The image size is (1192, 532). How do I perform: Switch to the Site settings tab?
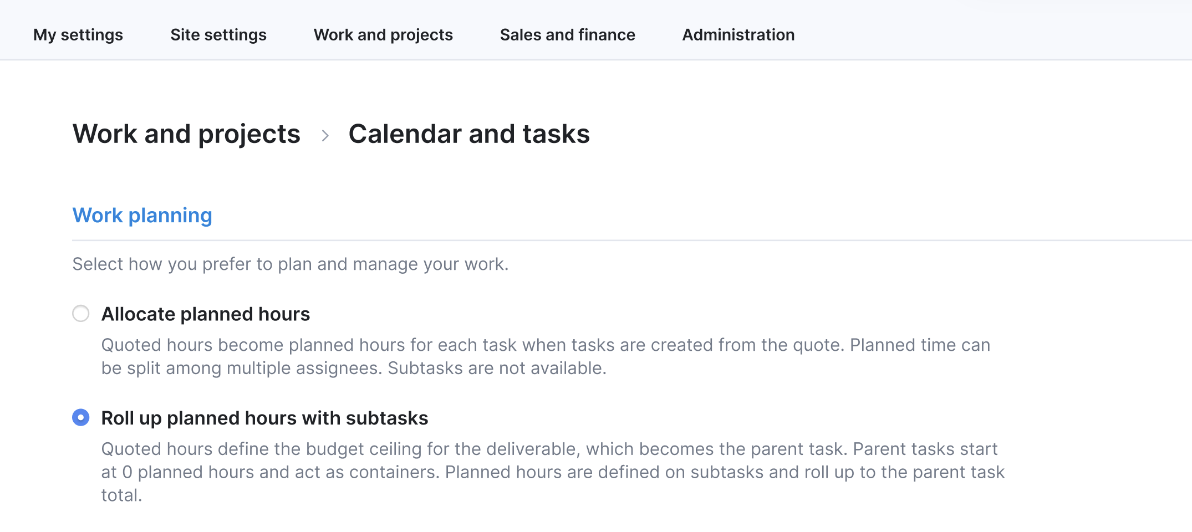coord(218,35)
